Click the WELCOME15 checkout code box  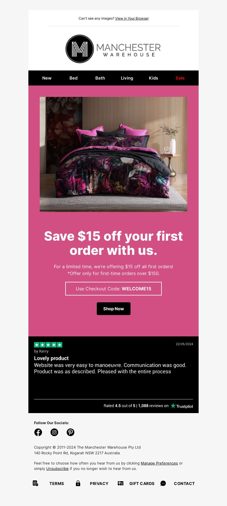(113, 289)
